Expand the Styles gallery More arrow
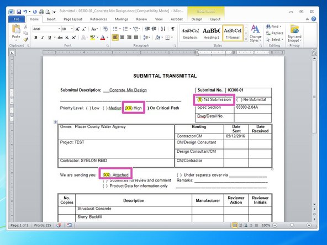This screenshot has height=245, width=327. (x=246, y=39)
